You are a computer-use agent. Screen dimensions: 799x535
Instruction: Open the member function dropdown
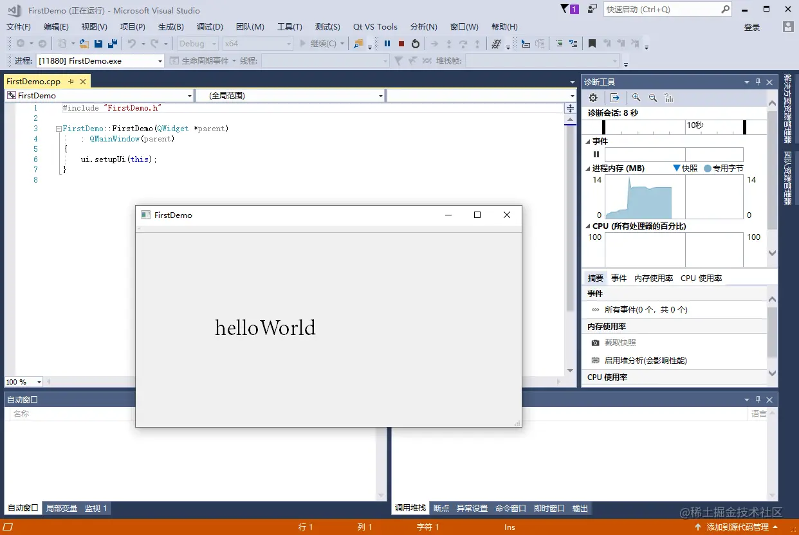point(481,95)
